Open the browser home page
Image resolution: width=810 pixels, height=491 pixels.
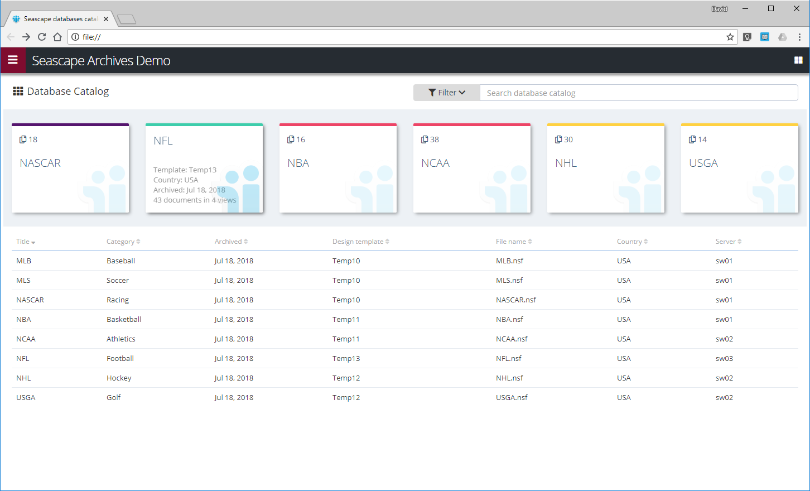point(57,37)
